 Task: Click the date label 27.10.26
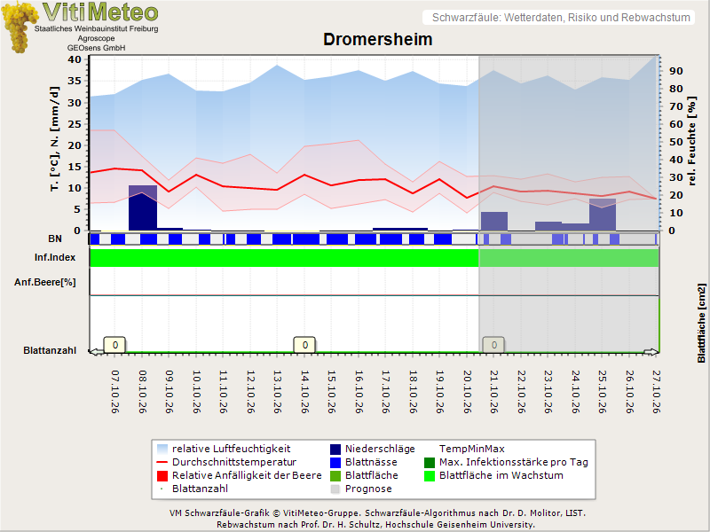pyautogui.click(x=656, y=392)
